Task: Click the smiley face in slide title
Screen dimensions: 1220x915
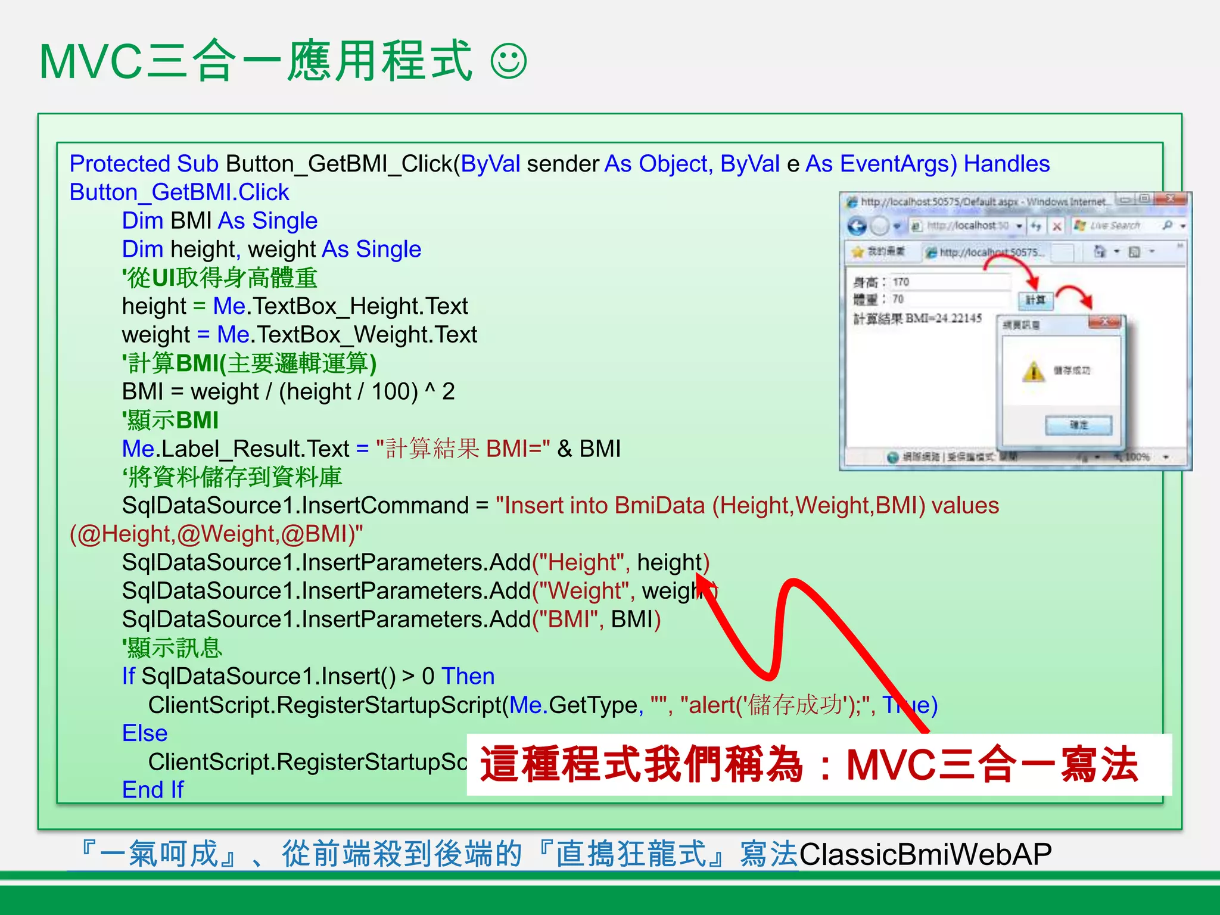Action: pos(508,61)
